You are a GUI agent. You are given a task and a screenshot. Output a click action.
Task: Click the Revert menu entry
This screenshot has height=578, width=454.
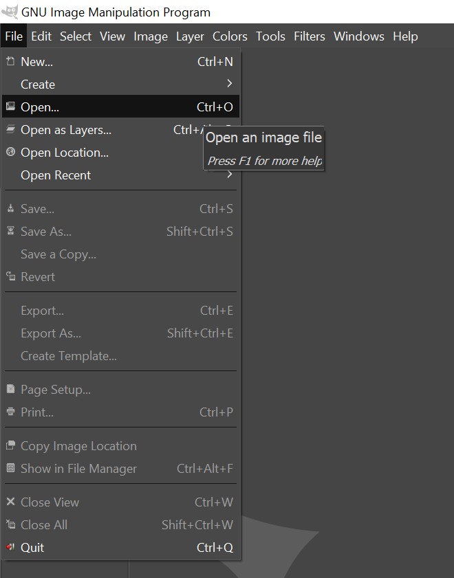[120, 276]
